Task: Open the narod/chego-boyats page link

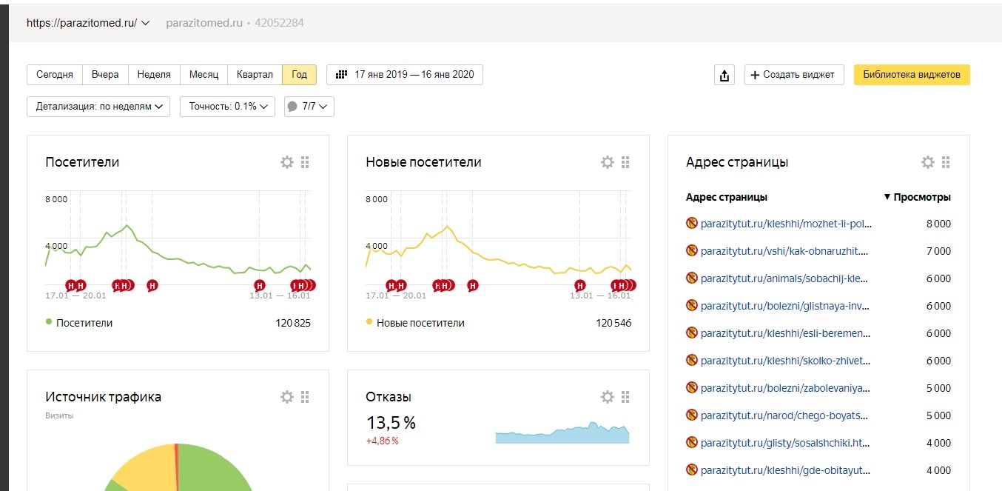Action: click(x=785, y=415)
